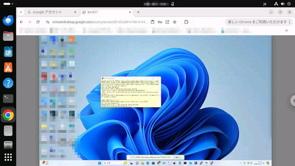Reload the remote desktop page
Image resolution: width=295 pixels, height=166 pixels.
coord(38,22)
